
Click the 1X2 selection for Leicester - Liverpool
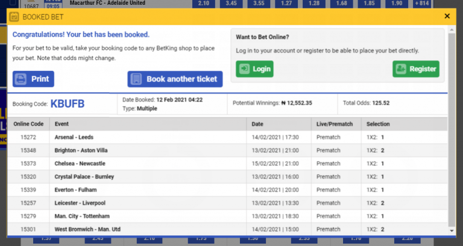(376, 203)
